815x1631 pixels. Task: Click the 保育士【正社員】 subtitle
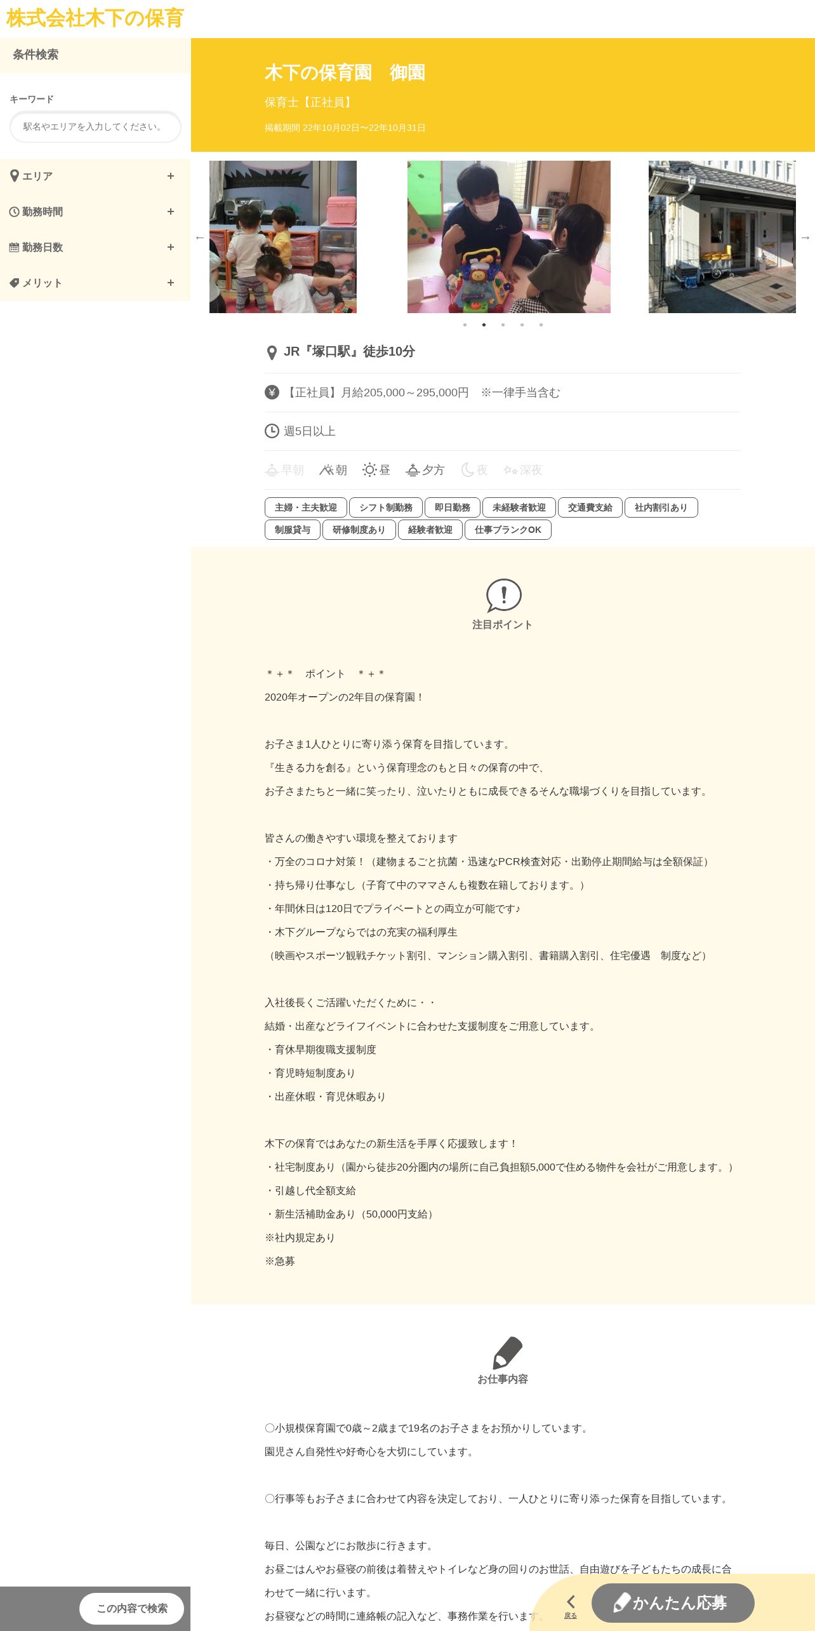310,102
